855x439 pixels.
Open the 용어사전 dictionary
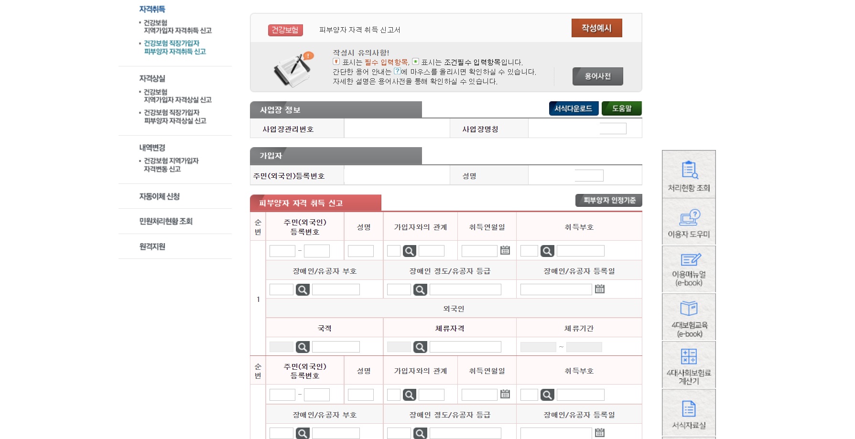coord(597,76)
